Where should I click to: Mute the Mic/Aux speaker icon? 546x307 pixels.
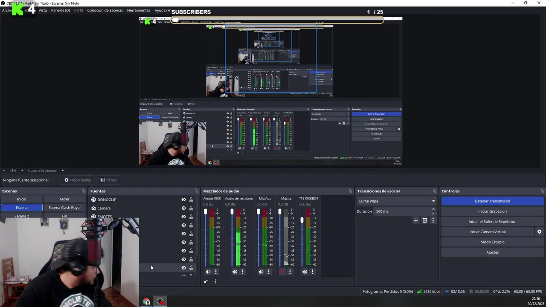(261, 272)
